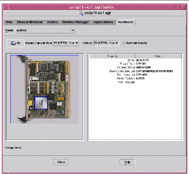Open the History dropdown
Viewport: 189px width, 174px height.
(x=106, y=43)
